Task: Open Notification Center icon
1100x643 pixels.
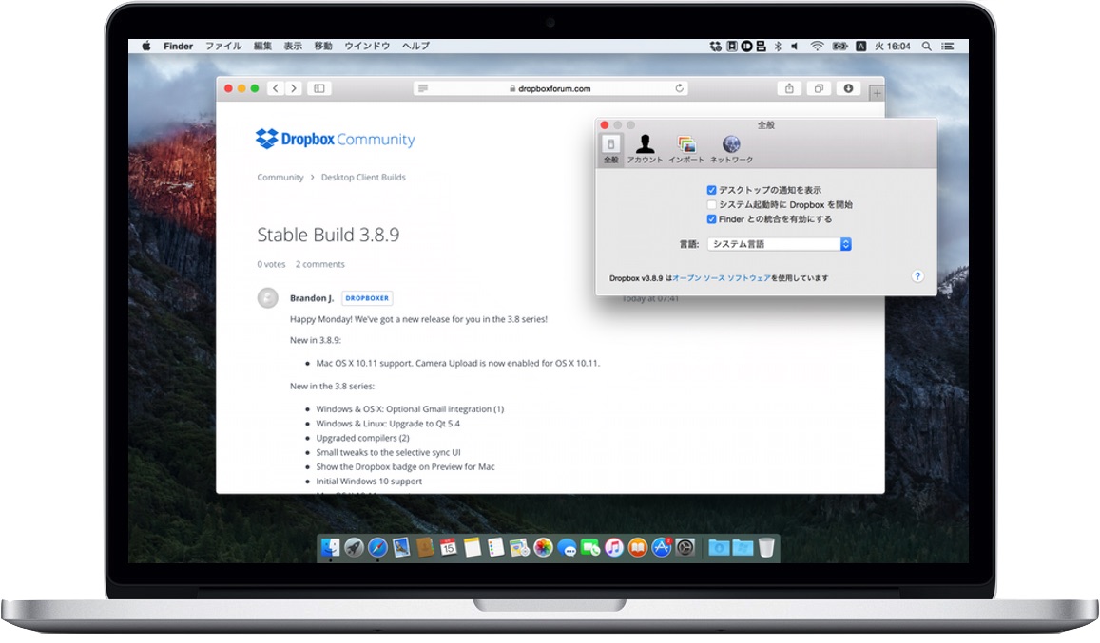Action: (x=948, y=47)
